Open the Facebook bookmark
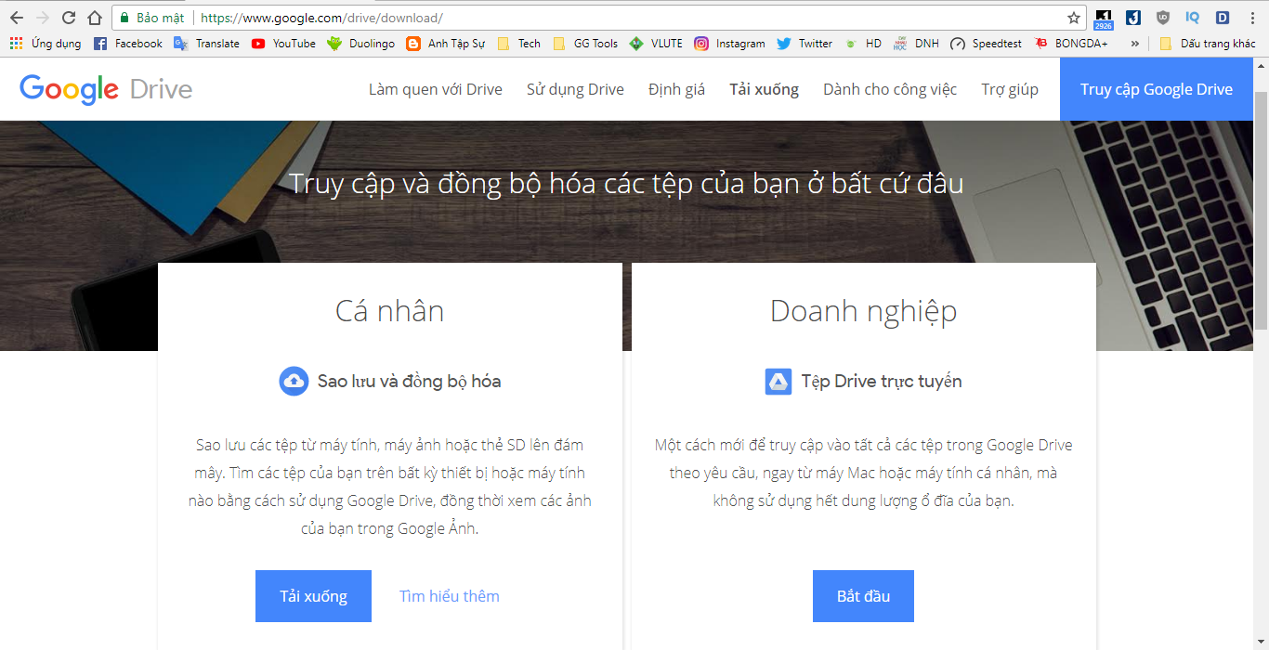Image resolution: width=1269 pixels, height=650 pixels. click(128, 44)
